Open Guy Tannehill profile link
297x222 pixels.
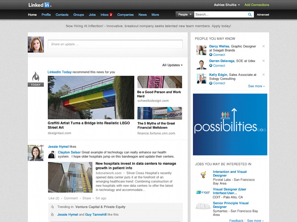pyautogui.click(x=96, y=215)
